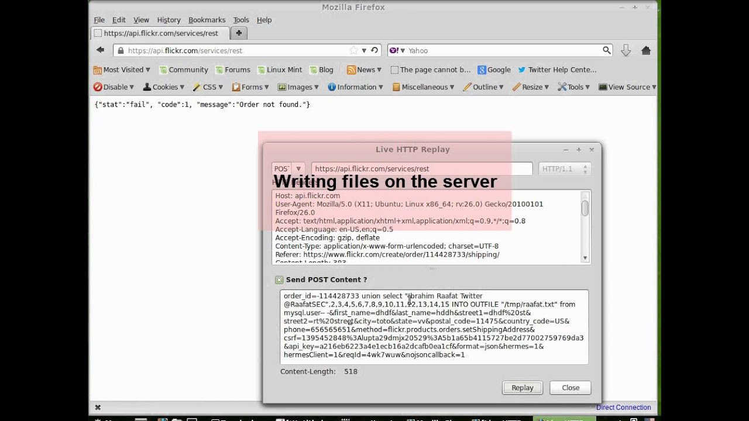Open the Miscellaneous developer toolbar menu
The height and width of the screenshot is (421, 749).
pos(423,87)
